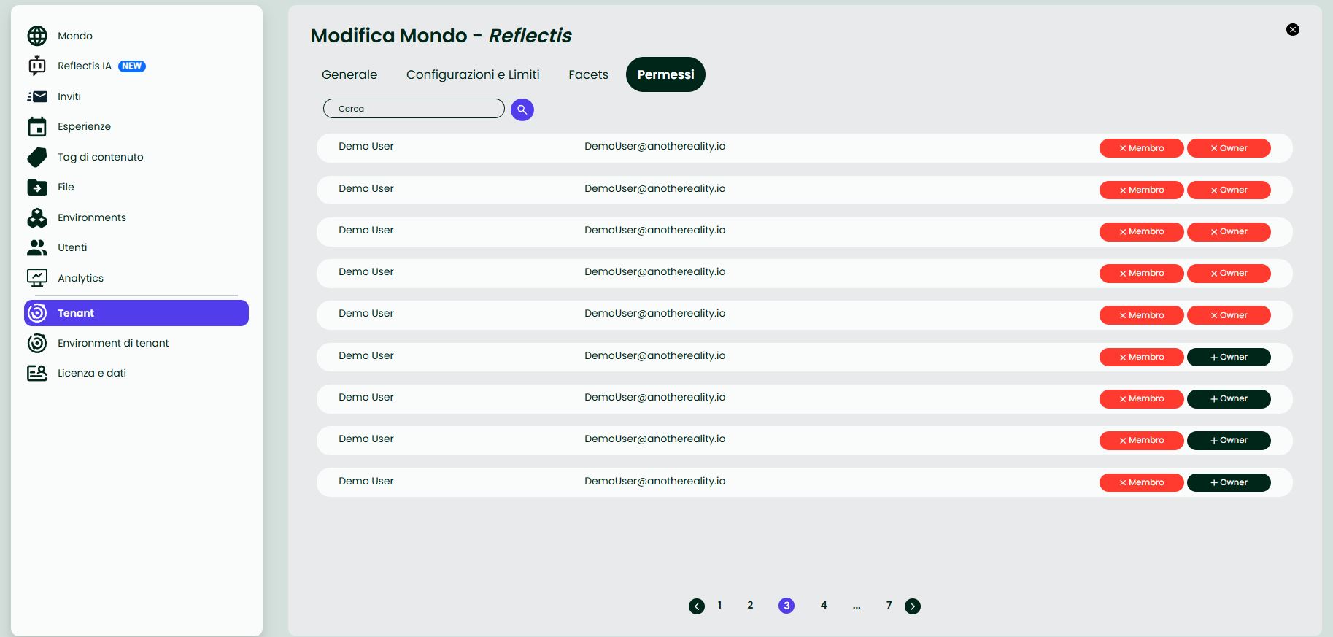The width and height of the screenshot is (1333, 637).
Task: Switch to the Facets tab
Action: pos(588,74)
